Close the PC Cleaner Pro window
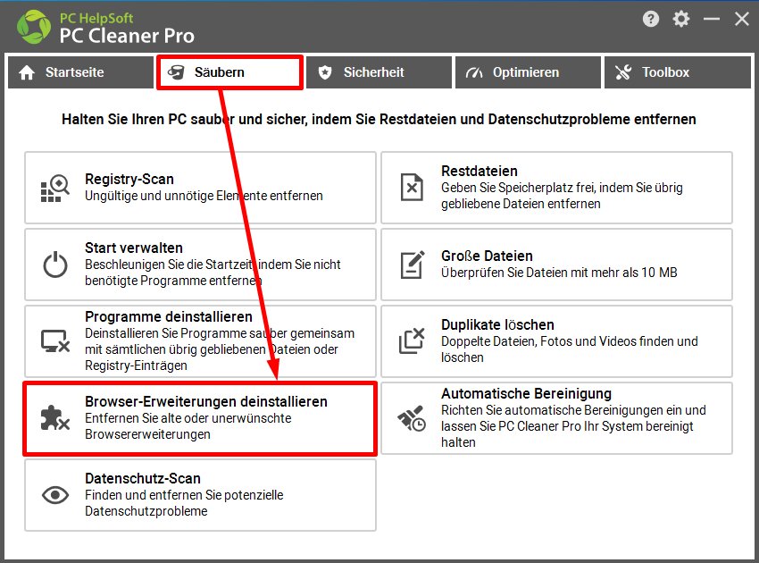Image resolution: width=759 pixels, height=563 pixels. [x=741, y=19]
